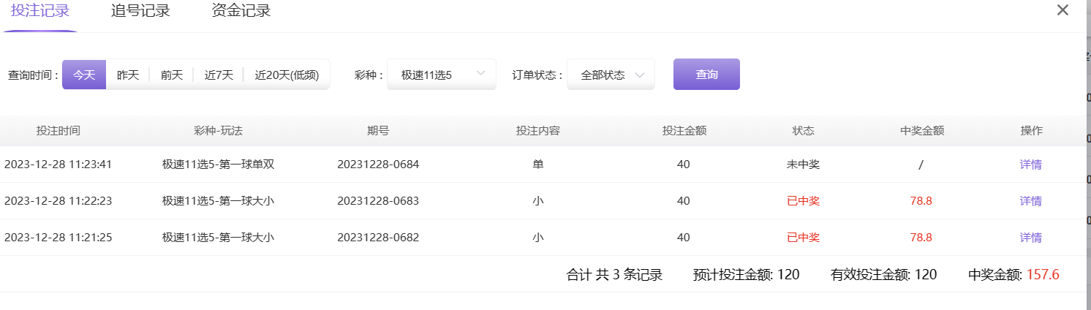Close the betting records dialog

(1062, 10)
